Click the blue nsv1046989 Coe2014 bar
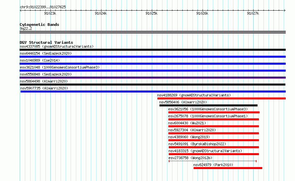 (152, 64)
